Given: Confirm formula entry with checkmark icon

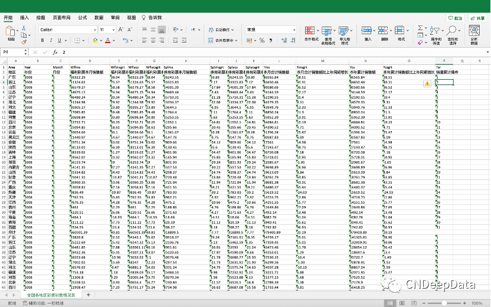Looking at the screenshot, I should tap(45, 53).
